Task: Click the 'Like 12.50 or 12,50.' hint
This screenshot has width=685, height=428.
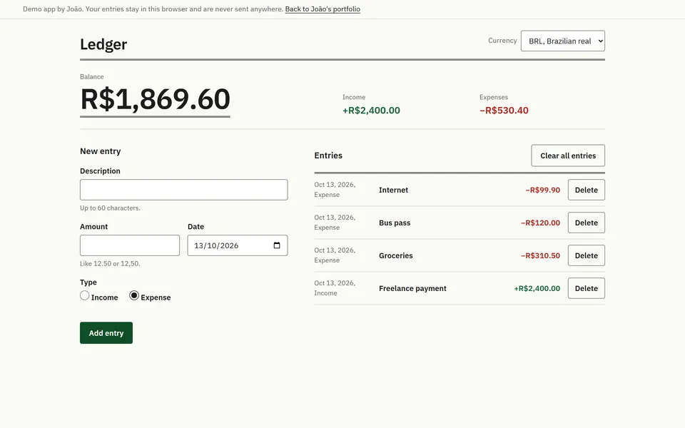Action: pos(110,263)
